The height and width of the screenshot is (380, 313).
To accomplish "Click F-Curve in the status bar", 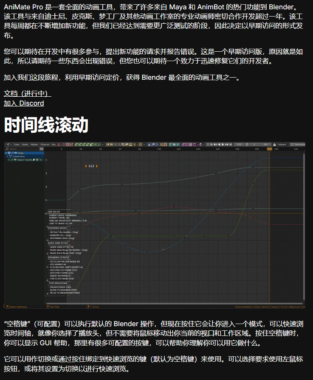I will click(x=94, y=307).
